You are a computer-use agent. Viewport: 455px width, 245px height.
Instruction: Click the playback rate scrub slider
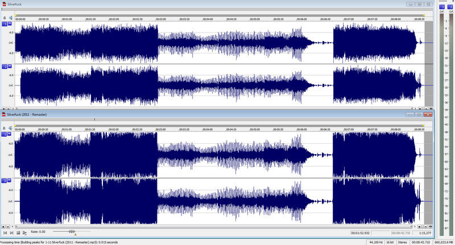click(x=72, y=231)
